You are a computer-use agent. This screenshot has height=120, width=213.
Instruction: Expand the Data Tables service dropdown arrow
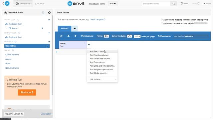pos(47,46)
